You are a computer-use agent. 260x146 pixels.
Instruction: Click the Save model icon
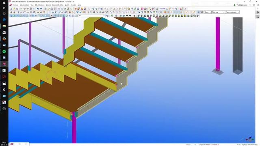click(x=17, y=9)
